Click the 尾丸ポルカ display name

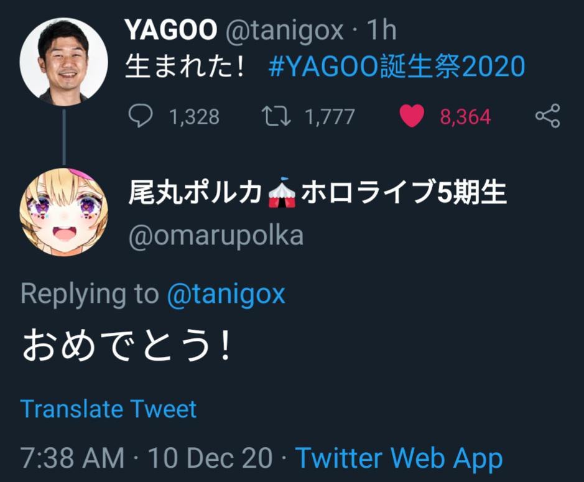pos(317,193)
